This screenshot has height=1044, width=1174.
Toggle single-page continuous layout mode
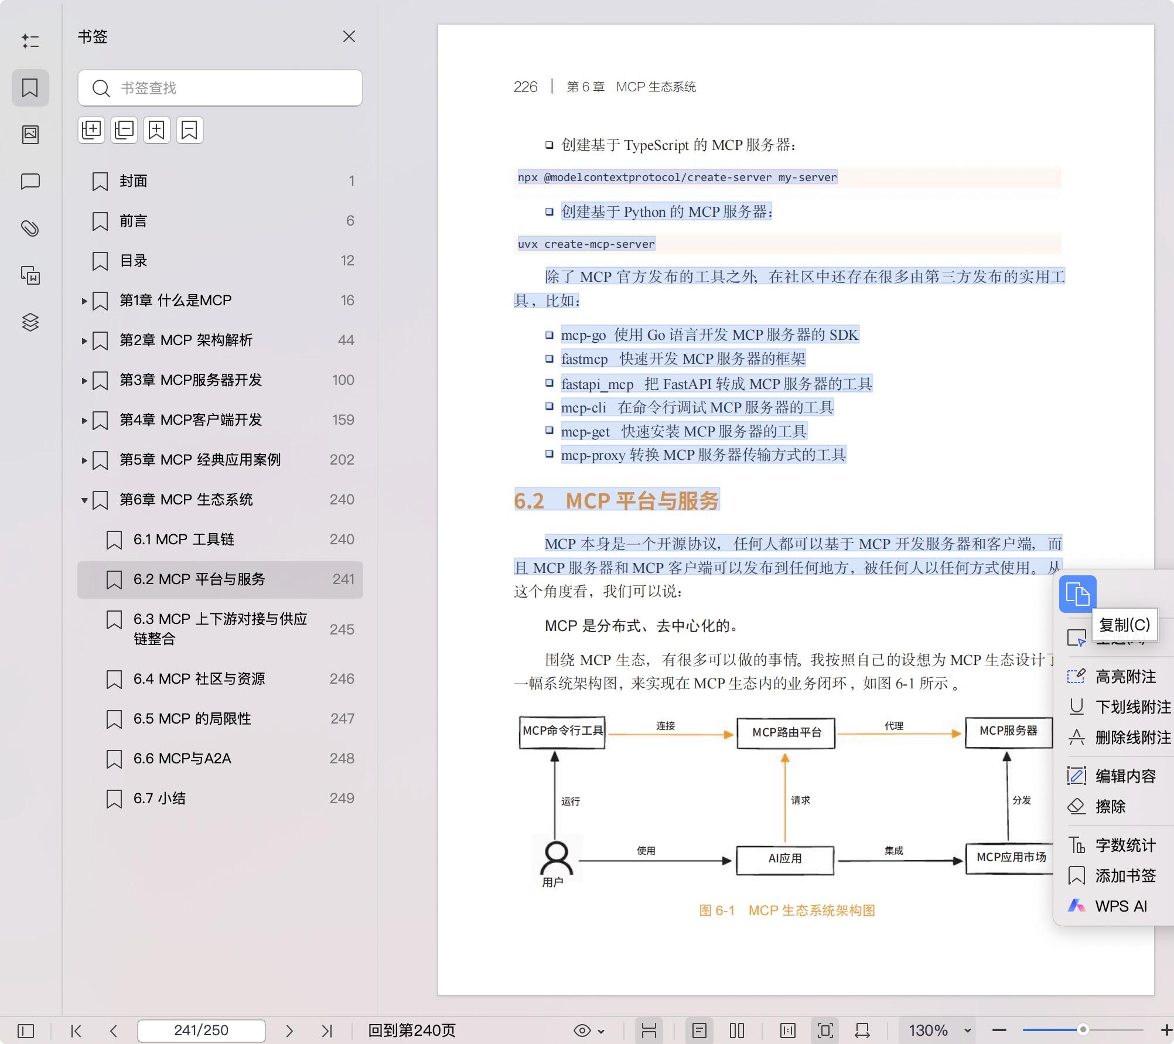click(699, 1030)
